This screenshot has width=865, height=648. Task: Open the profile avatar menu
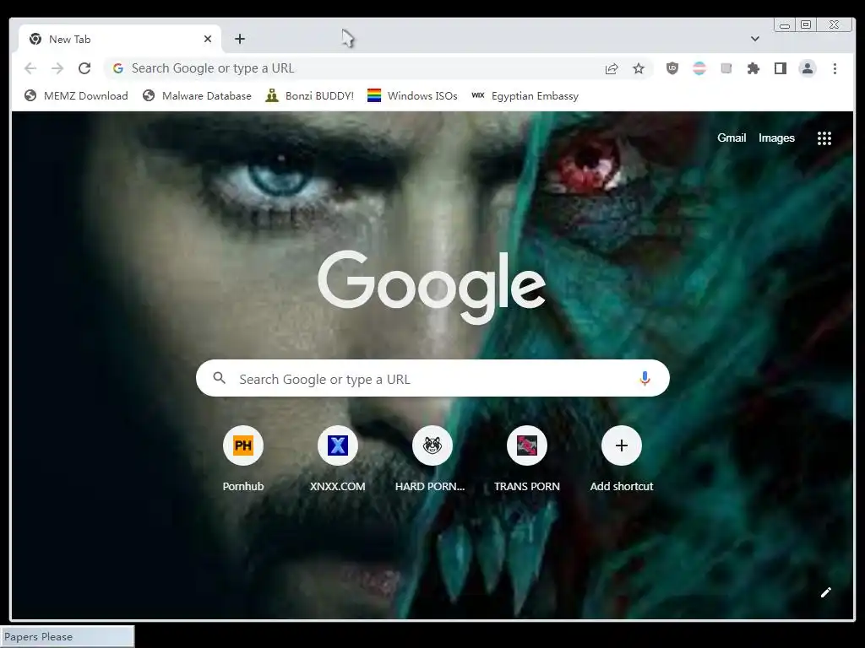coord(807,68)
